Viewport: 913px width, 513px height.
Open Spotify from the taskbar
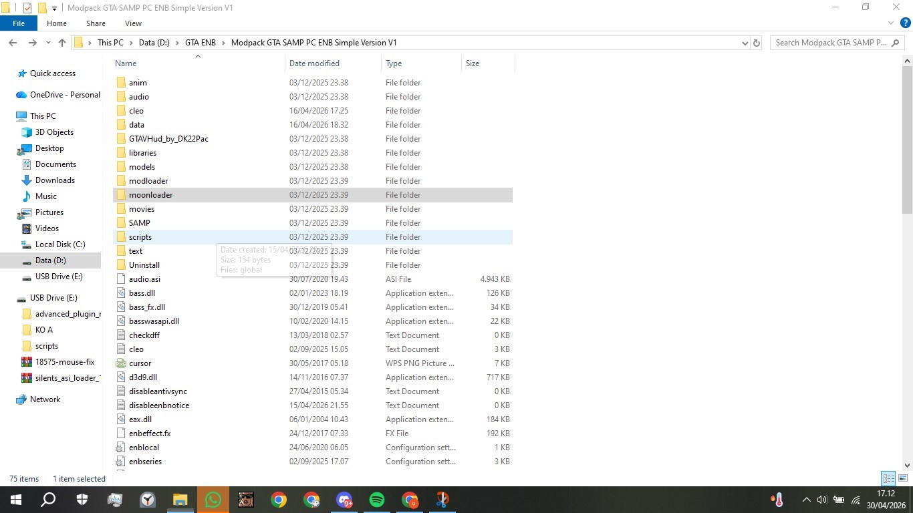[377, 500]
